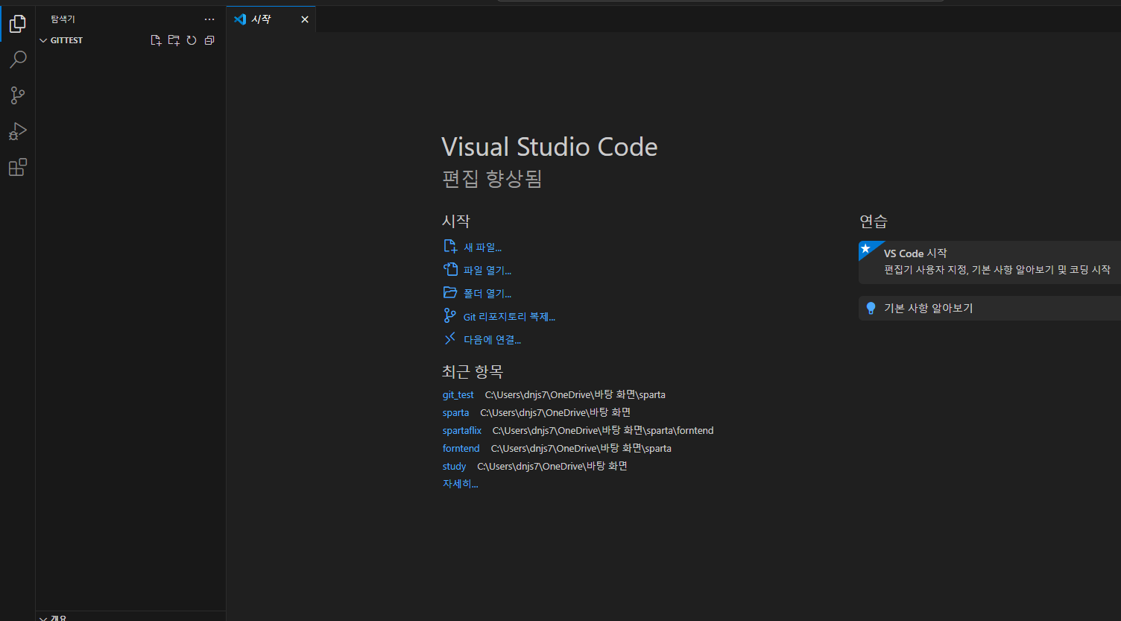Click the open file icon beside 파일 열기
The height and width of the screenshot is (621, 1121).
(450, 270)
